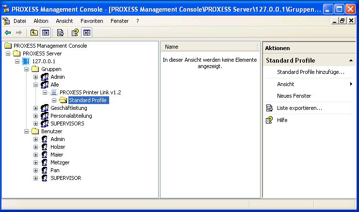359x212 pixels.
Task: Select the Metzger user label
Action: tap(60, 163)
